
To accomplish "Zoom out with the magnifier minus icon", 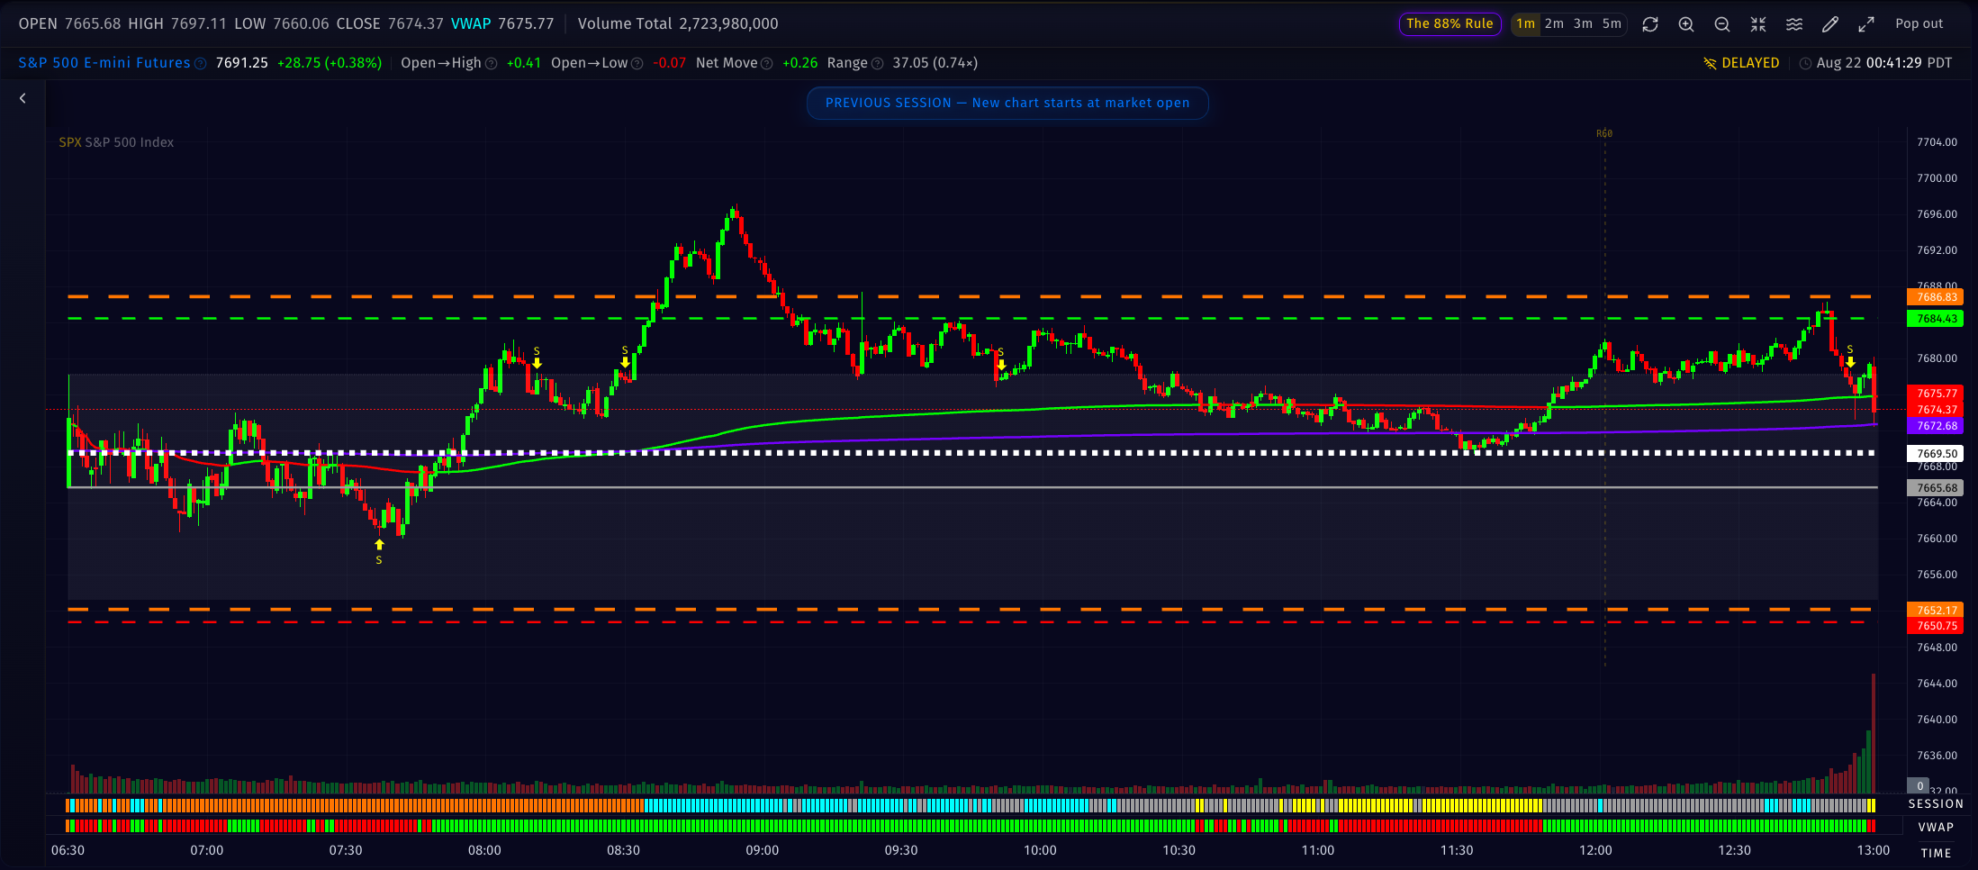I will click(1721, 24).
